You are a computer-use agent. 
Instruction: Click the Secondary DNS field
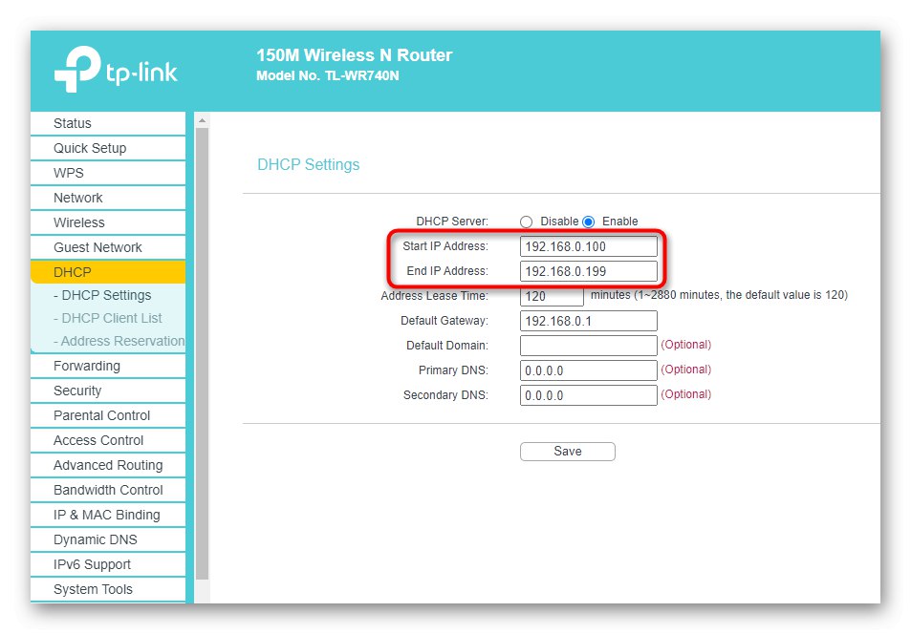click(589, 395)
